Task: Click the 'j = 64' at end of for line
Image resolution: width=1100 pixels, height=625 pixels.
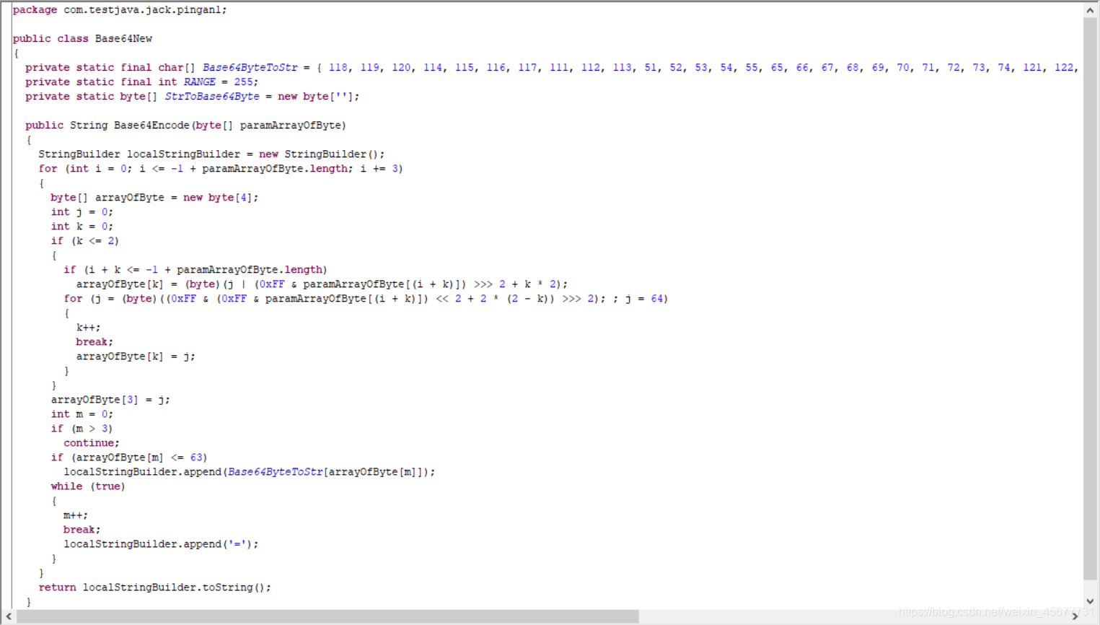Action: click(644, 299)
